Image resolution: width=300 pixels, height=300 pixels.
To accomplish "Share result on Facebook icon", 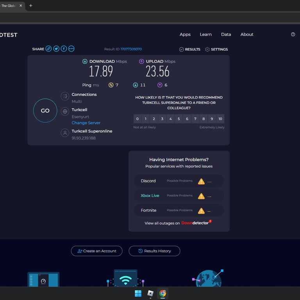I will point(64,49).
